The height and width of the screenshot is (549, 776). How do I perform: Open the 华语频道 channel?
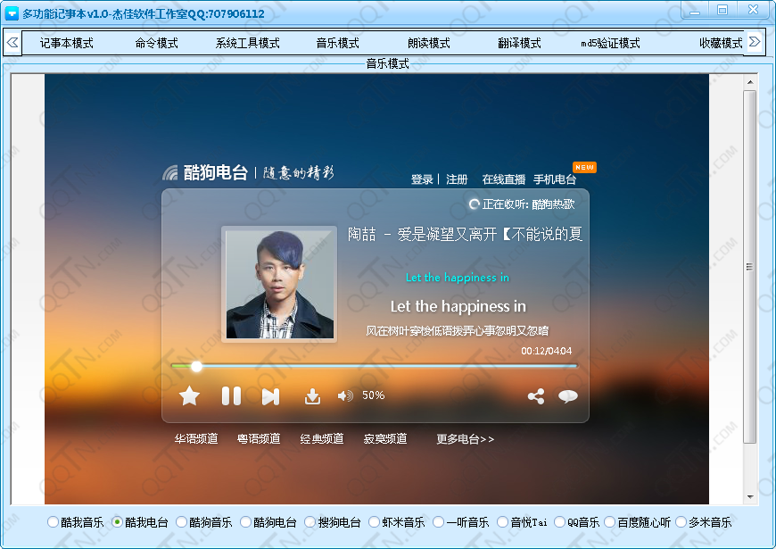tap(195, 439)
